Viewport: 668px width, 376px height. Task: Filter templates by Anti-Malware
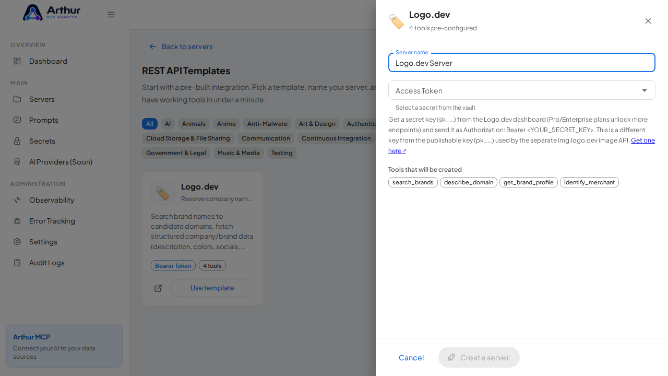pyautogui.click(x=267, y=124)
